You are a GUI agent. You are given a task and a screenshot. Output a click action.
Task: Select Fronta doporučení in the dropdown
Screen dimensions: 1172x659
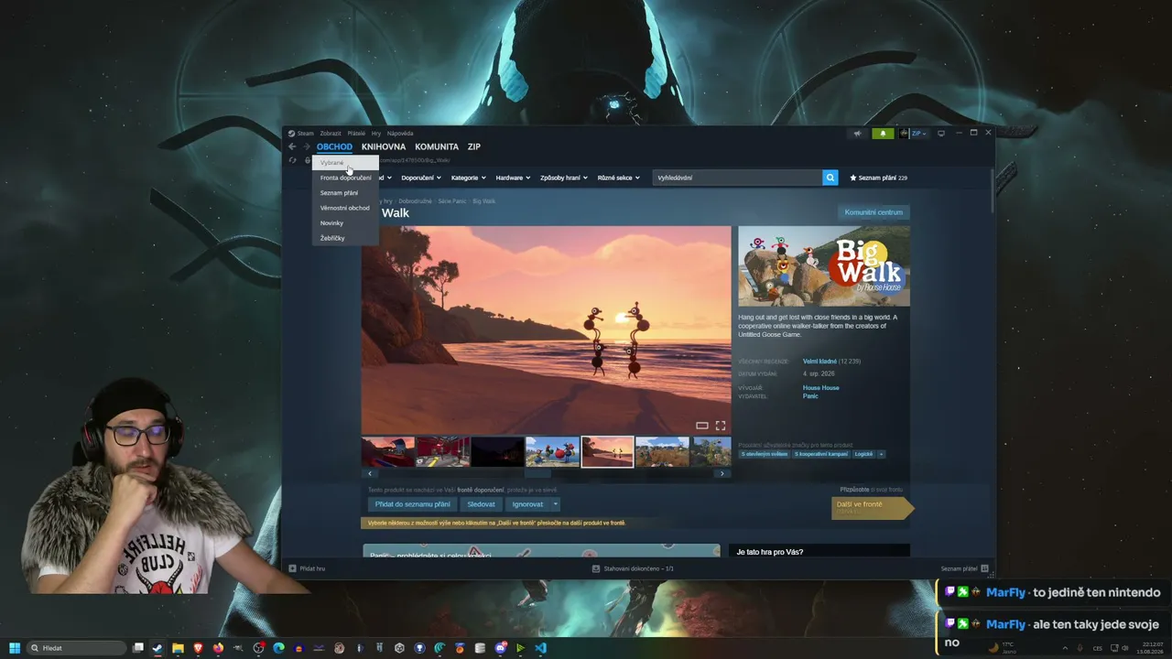pyautogui.click(x=345, y=178)
